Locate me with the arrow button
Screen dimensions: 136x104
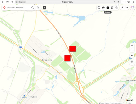pos(132,56)
